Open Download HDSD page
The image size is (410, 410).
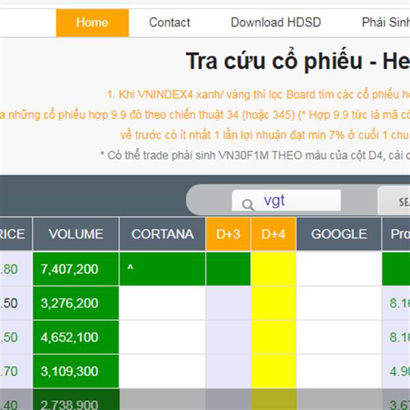[x=276, y=23]
